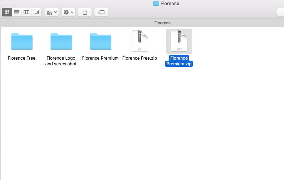Open the item arrangement dropdown

click(52, 12)
